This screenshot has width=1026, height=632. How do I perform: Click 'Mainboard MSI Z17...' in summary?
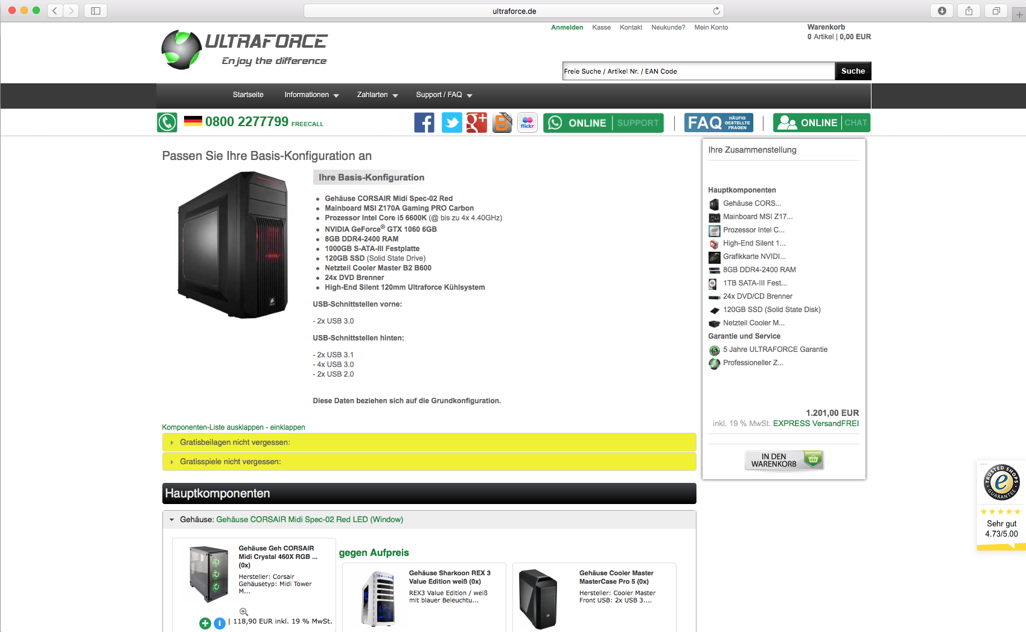point(758,217)
